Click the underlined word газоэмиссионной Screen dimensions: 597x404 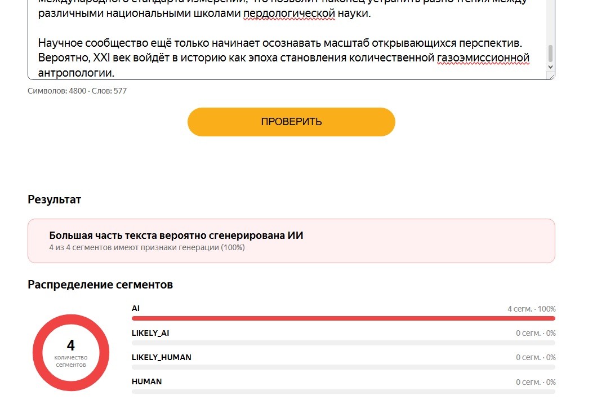483,58
